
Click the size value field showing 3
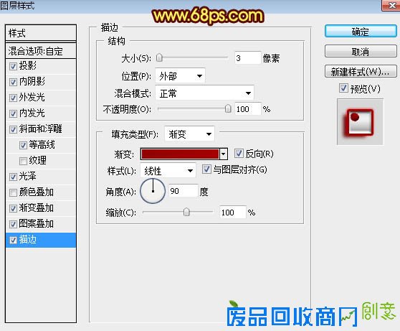(x=248, y=58)
